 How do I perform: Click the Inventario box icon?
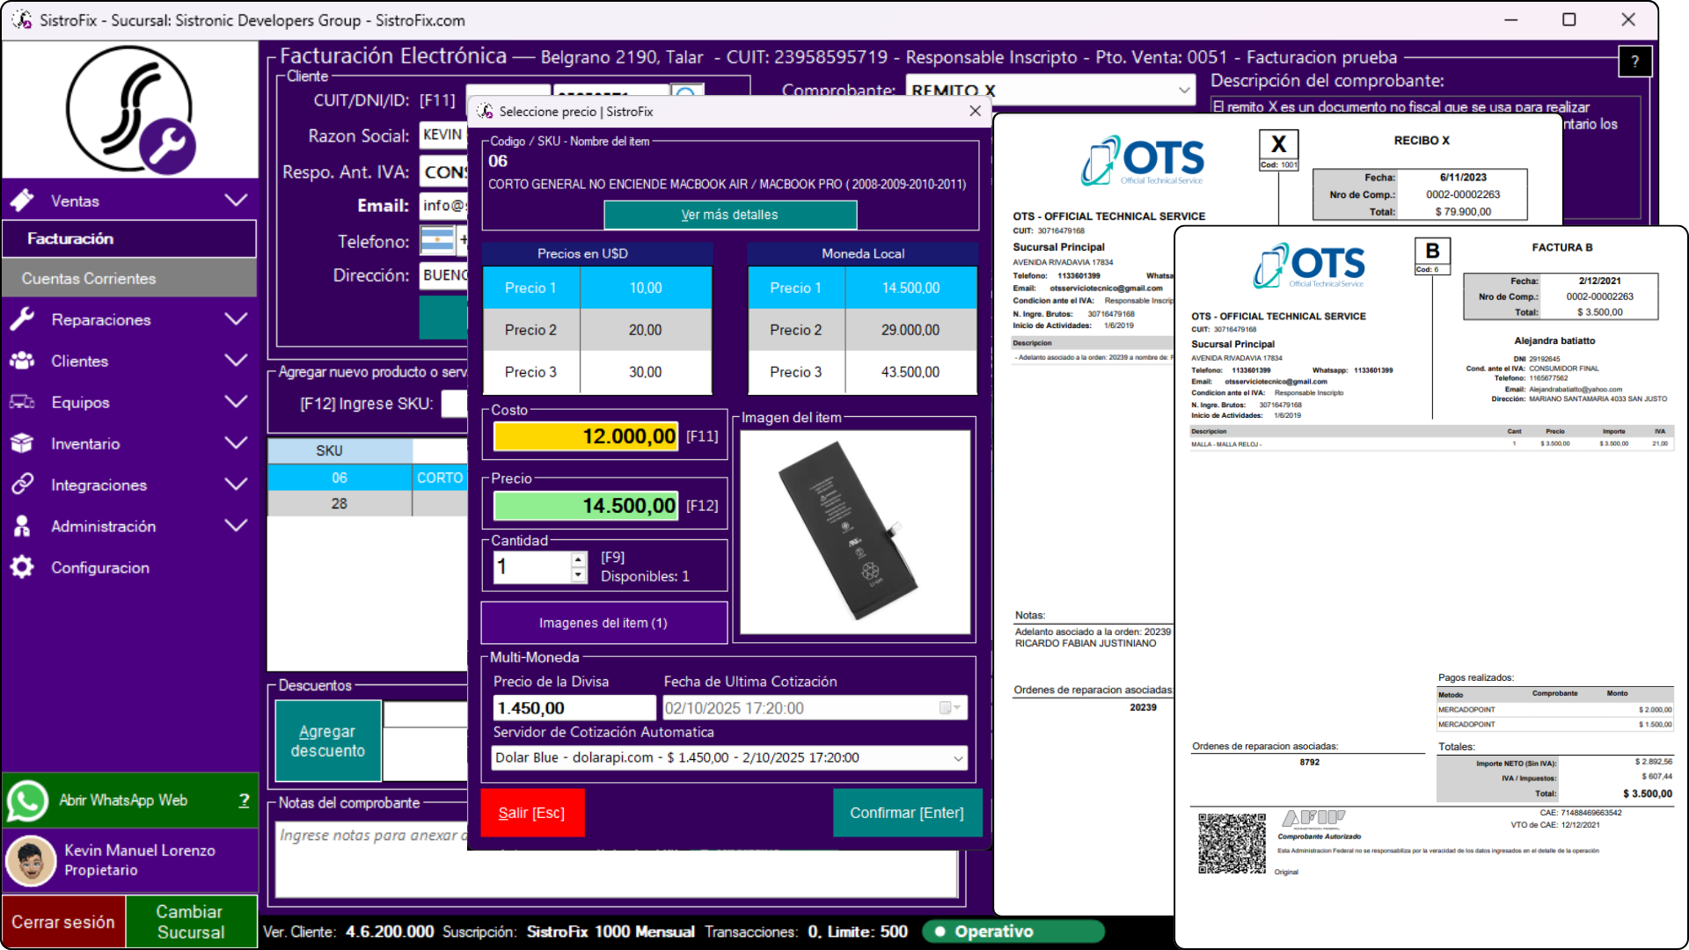23,443
